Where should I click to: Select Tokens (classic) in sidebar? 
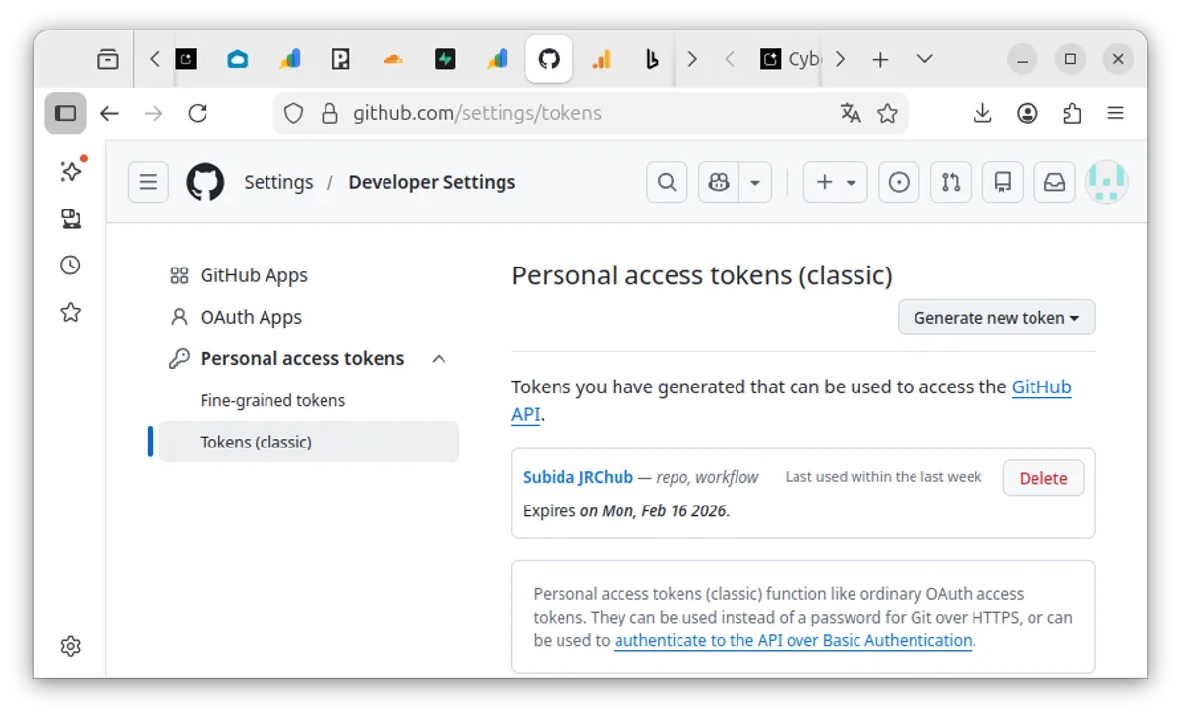pos(309,442)
